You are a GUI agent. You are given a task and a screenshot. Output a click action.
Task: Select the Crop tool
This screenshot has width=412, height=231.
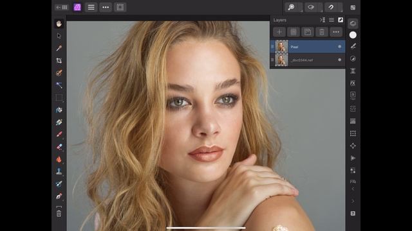coord(59,60)
